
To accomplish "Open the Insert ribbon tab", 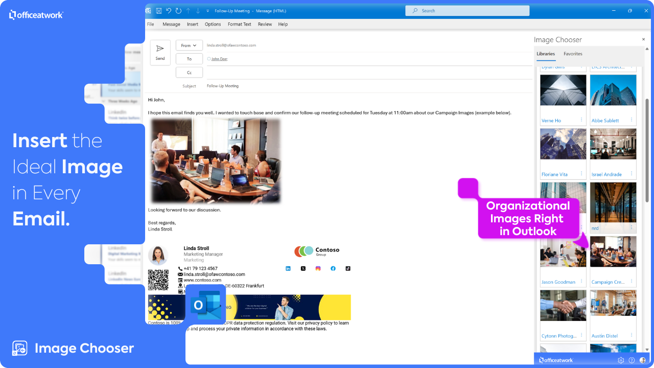I will point(193,24).
